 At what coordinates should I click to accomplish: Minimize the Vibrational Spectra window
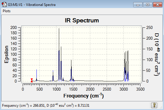(138, 5)
